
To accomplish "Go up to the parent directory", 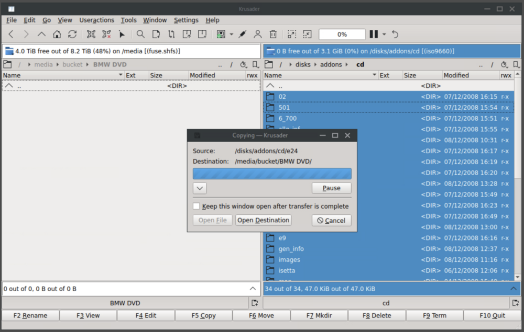I will click(41, 34).
